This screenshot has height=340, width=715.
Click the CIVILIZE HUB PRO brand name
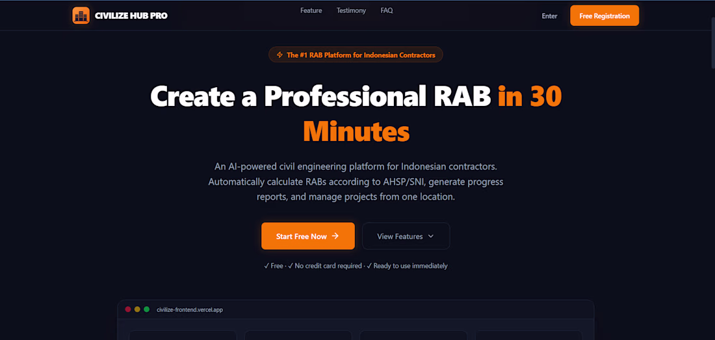[131, 16]
